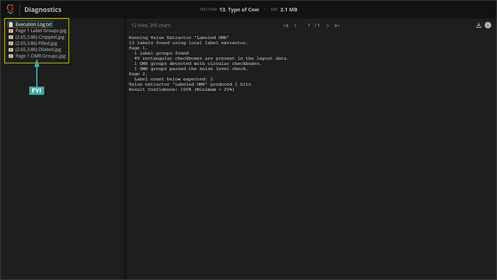497x280 pixels.
Task: Select Execution Log.txt in file list
Action: (33, 24)
